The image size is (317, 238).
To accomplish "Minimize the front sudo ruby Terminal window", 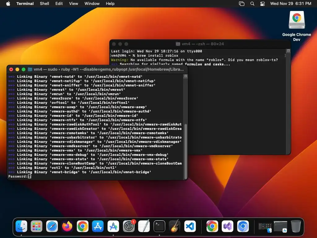I will tap(17, 69).
